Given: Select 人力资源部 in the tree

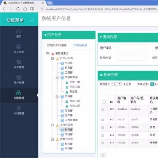Looking at the screenshot, I should tap(71, 120).
